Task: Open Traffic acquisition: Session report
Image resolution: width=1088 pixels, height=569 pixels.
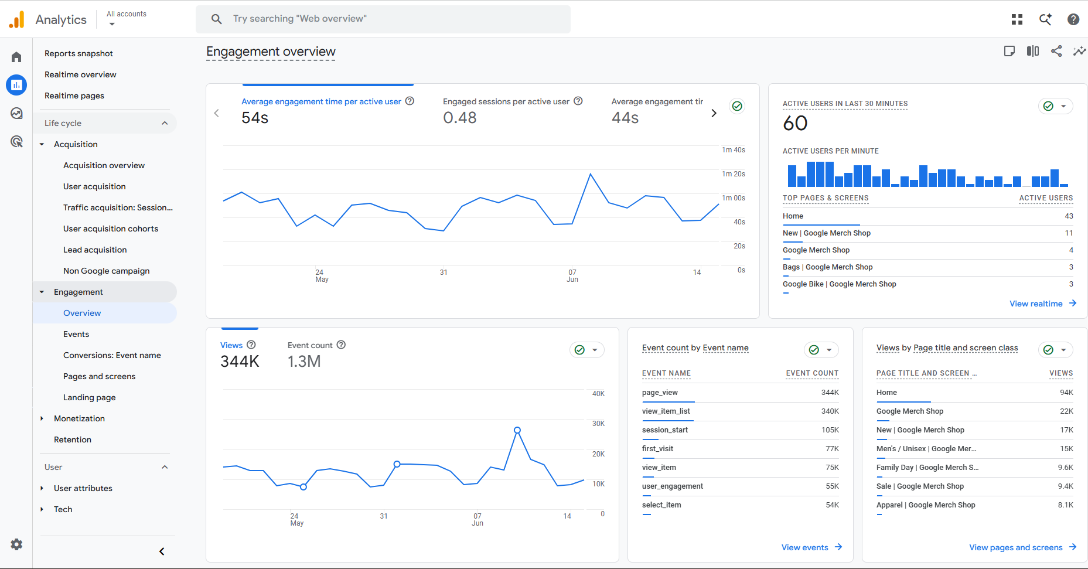Action: [118, 207]
